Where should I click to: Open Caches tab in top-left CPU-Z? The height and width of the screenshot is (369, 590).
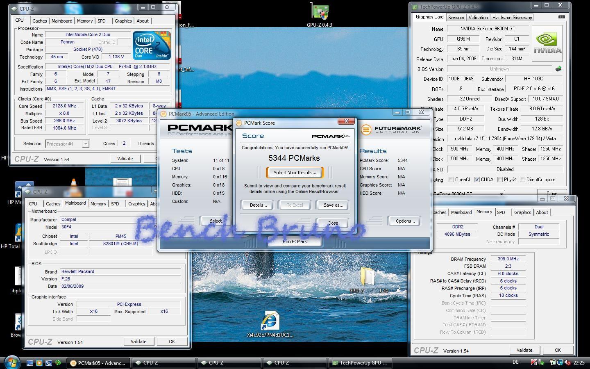(x=40, y=21)
